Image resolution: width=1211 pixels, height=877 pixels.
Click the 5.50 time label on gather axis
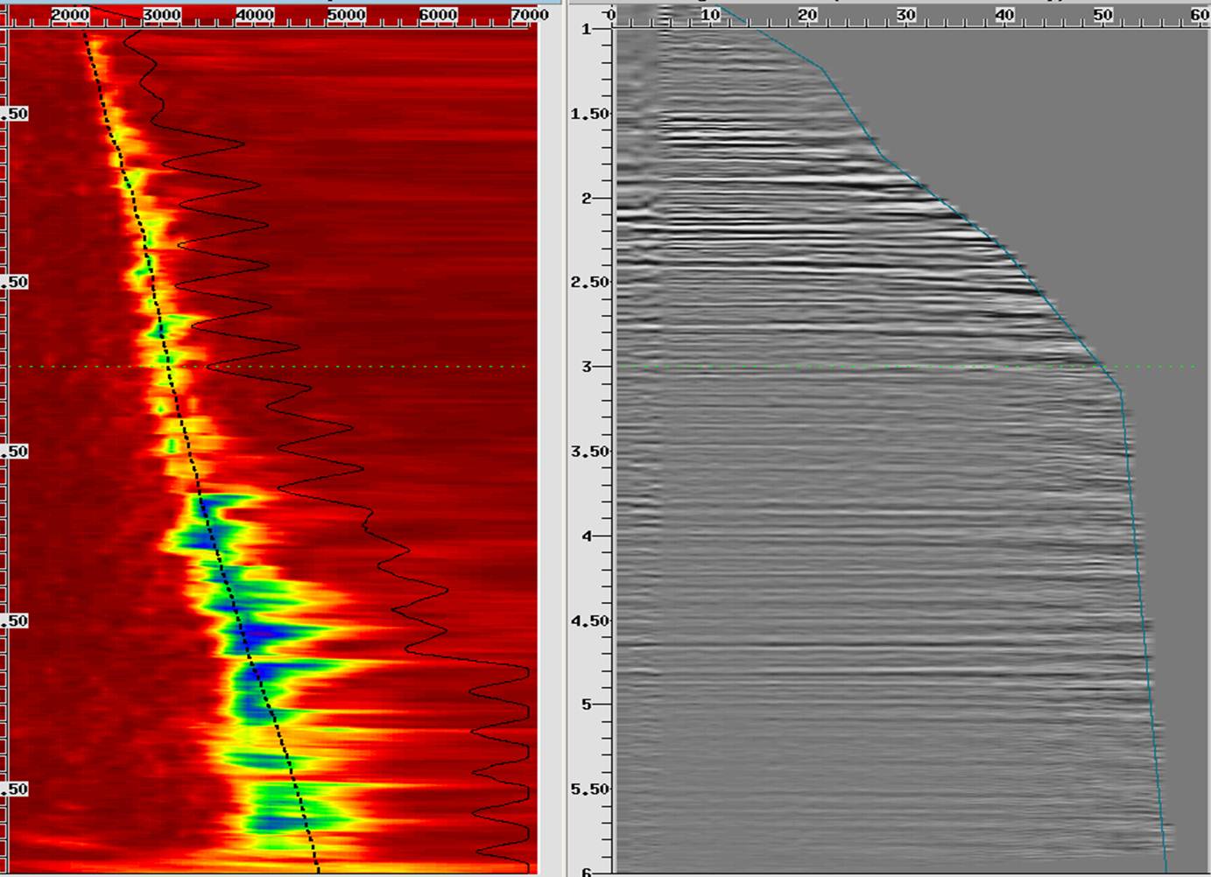[589, 789]
